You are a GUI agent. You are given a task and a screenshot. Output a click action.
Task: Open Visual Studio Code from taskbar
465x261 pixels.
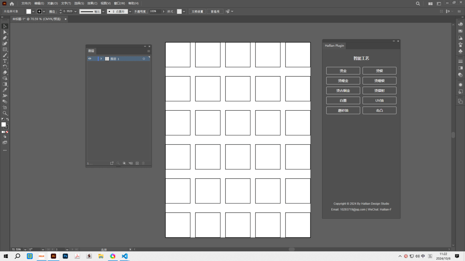[125, 256]
